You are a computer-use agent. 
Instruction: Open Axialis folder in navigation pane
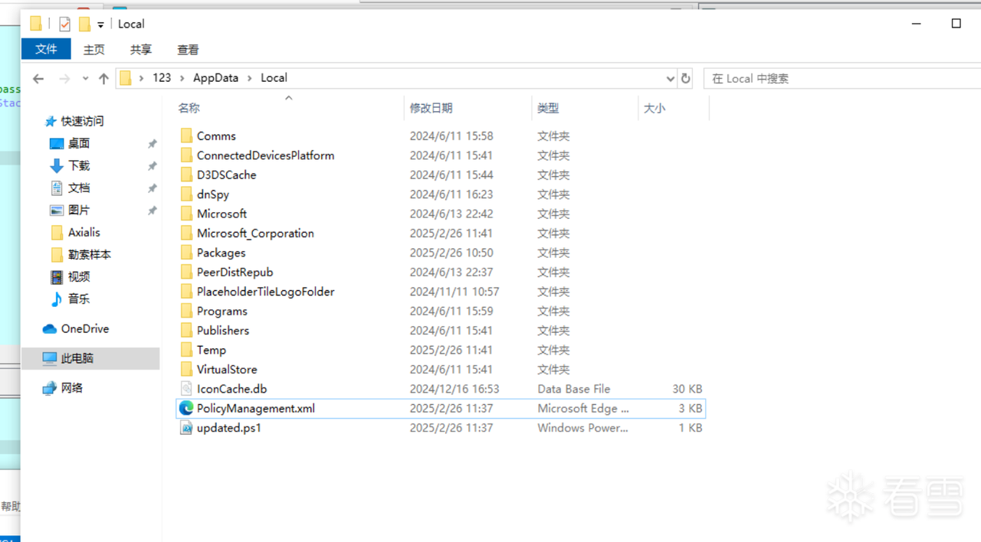(84, 232)
